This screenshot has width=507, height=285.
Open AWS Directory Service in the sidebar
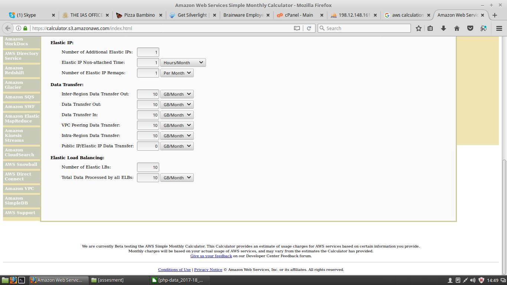(22, 56)
